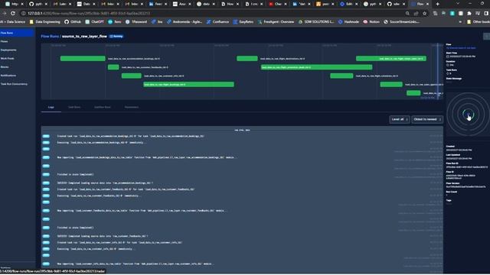
Task: Open the Jira bookmark
Action: (157, 22)
